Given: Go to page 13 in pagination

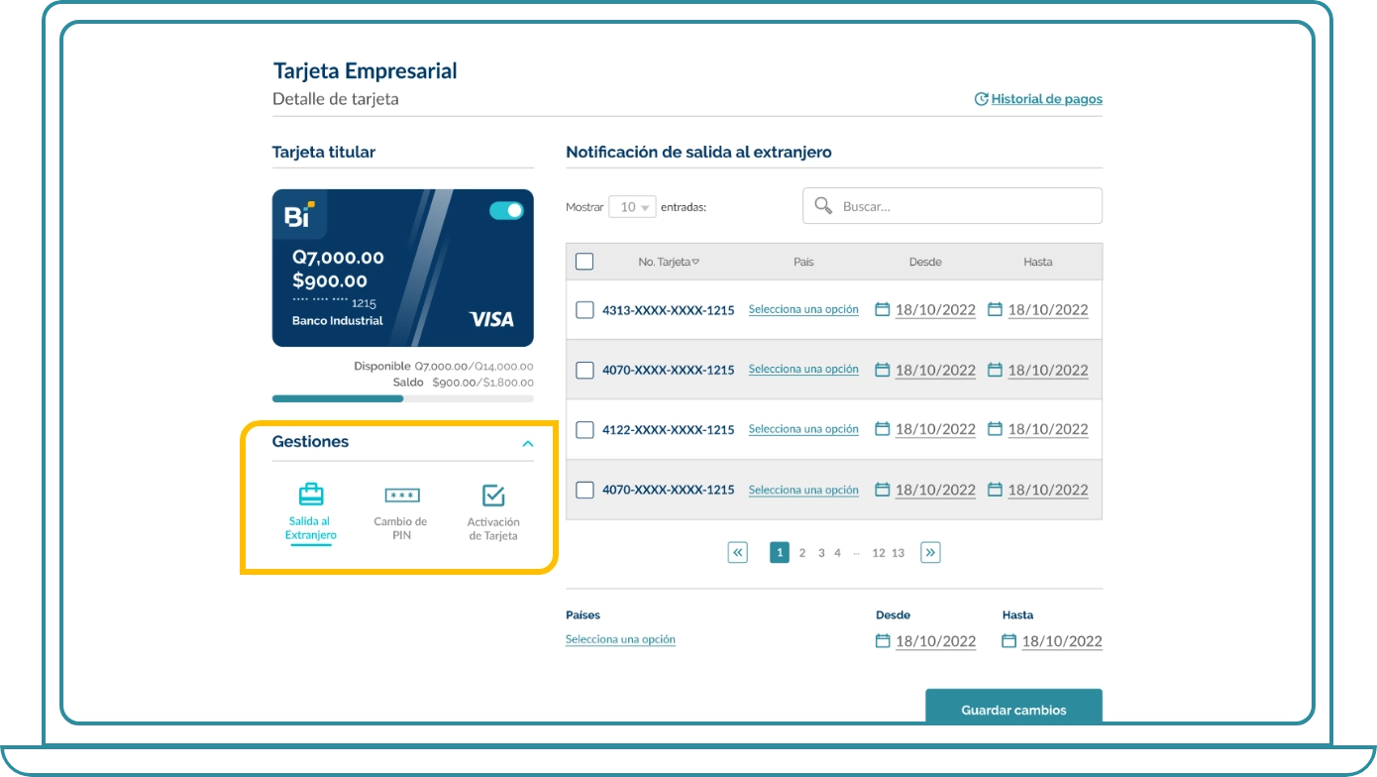Looking at the screenshot, I should click(x=898, y=553).
